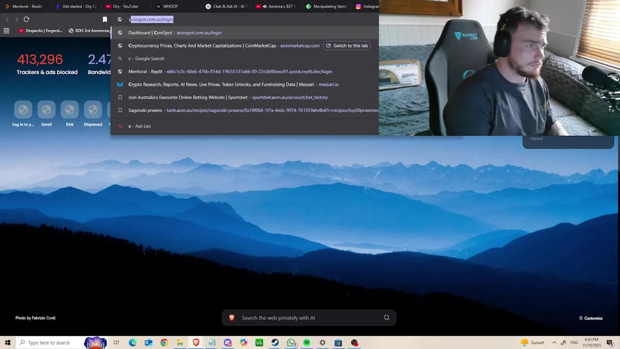Reload the current page
The image size is (620, 349).
26,19
